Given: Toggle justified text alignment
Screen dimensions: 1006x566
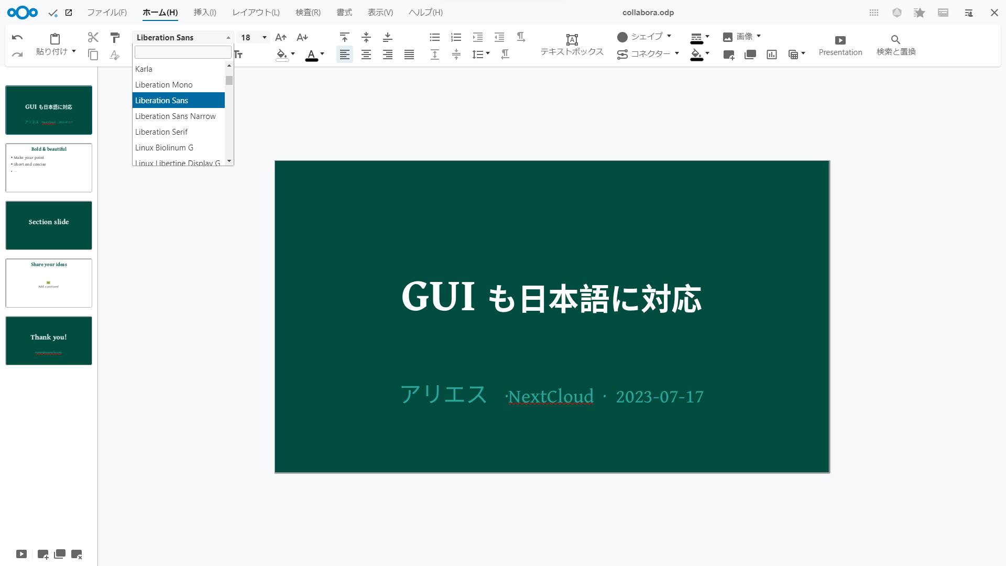Looking at the screenshot, I should coord(409,55).
